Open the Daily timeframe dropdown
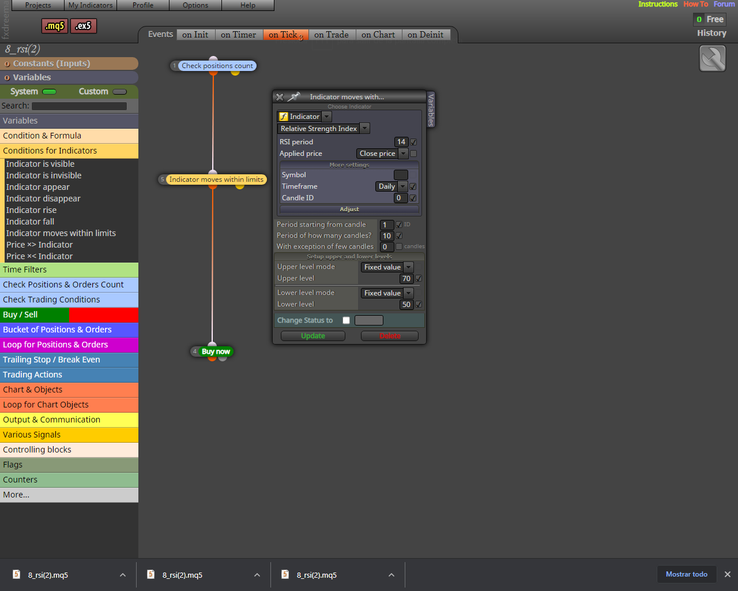 point(402,186)
